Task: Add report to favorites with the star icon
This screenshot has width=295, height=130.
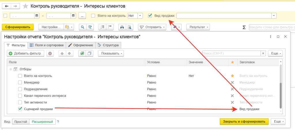Action: click(26, 6)
